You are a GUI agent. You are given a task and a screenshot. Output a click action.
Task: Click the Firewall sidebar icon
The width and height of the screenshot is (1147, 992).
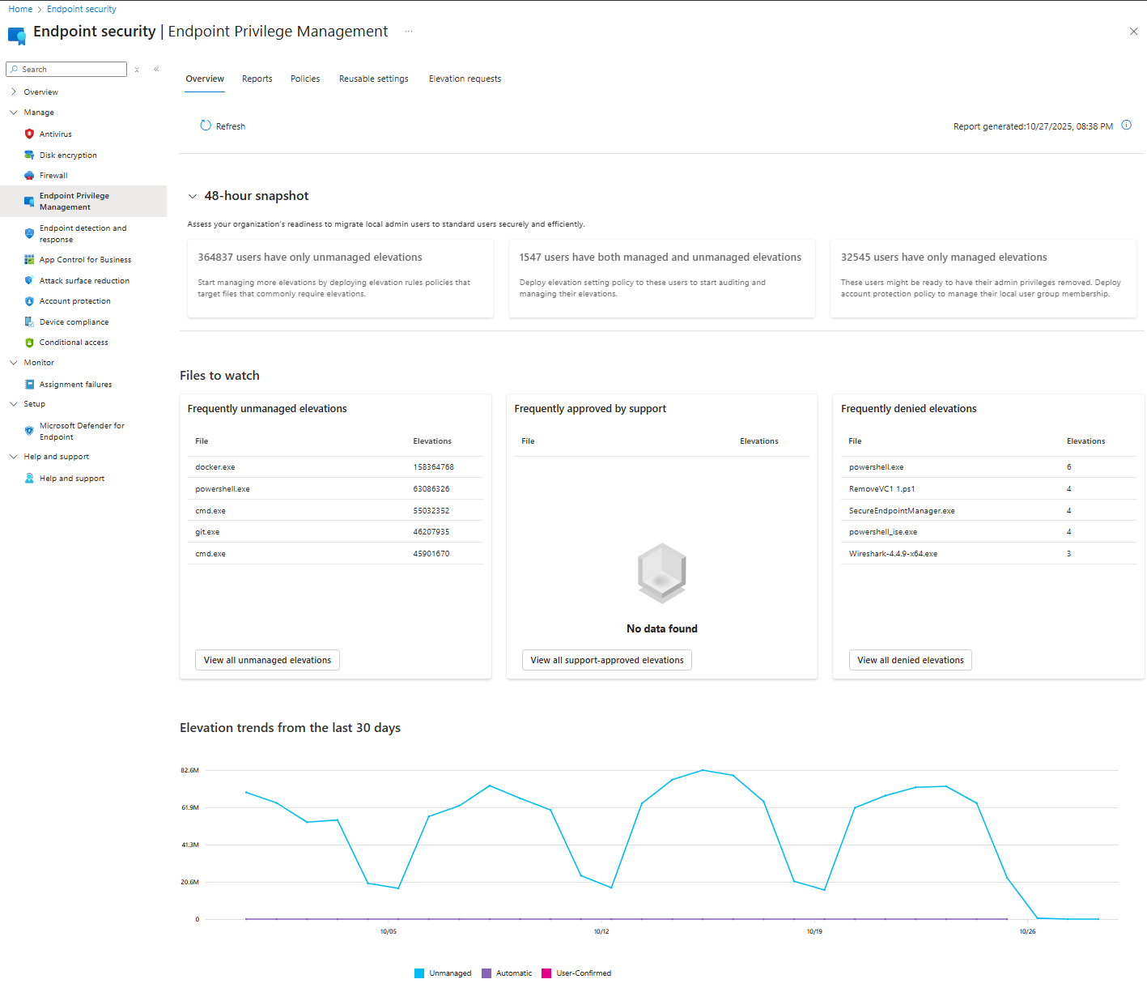29,175
